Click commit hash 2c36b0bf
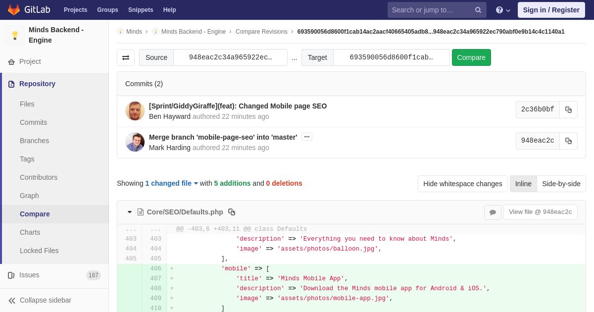 [x=538, y=109]
